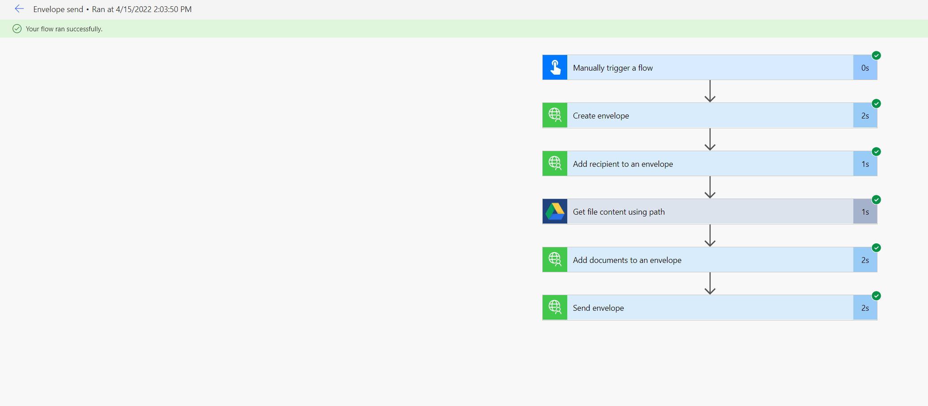Click the success checkmark on Get file content
928x406 pixels.
[877, 200]
